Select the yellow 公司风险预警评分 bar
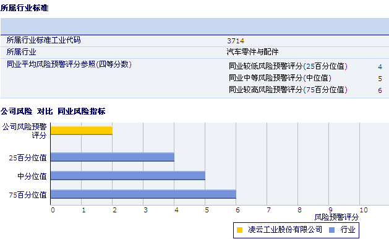This screenshot has height=239, width=389. click(82, 131)
